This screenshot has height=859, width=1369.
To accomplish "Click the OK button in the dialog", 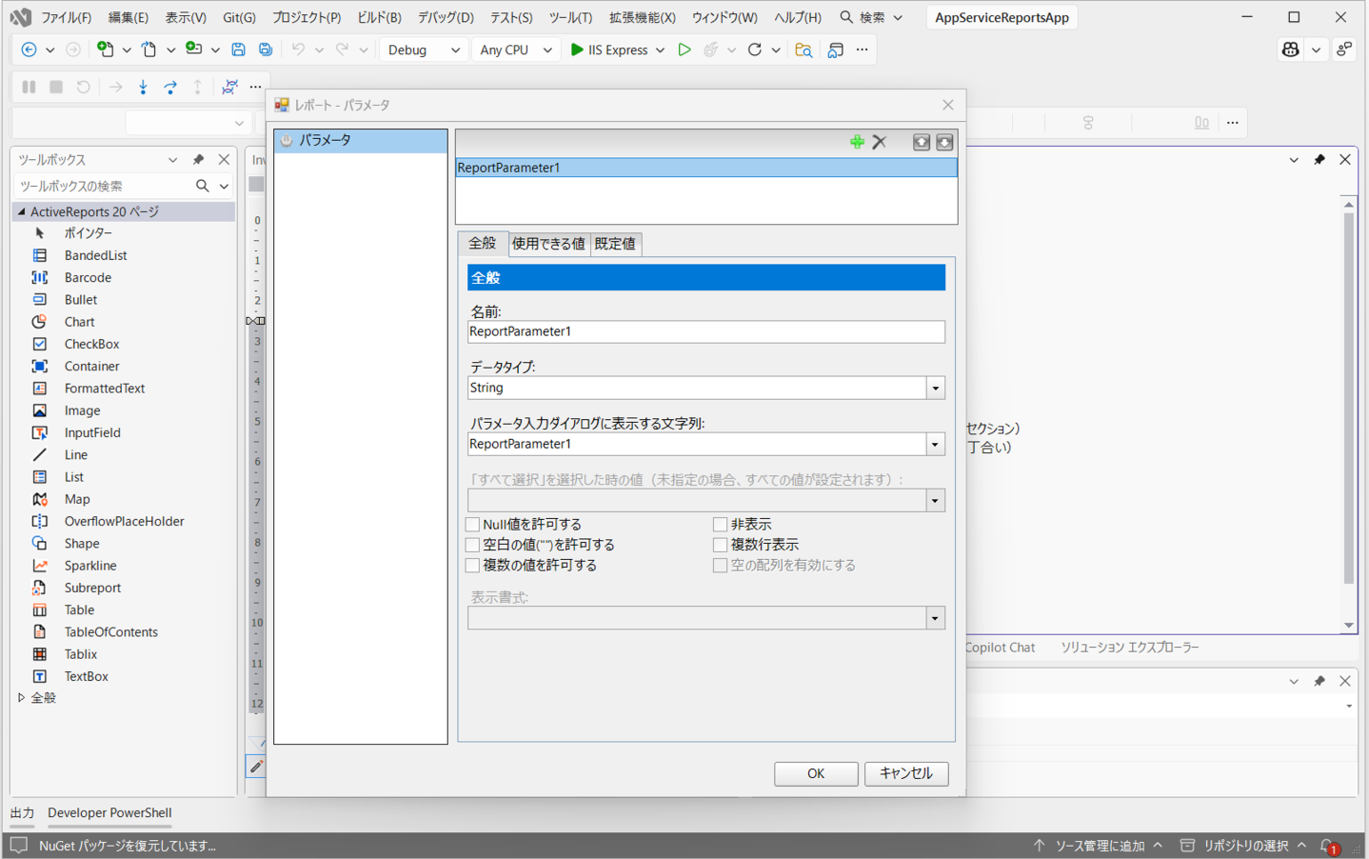I will coord(816,773).
